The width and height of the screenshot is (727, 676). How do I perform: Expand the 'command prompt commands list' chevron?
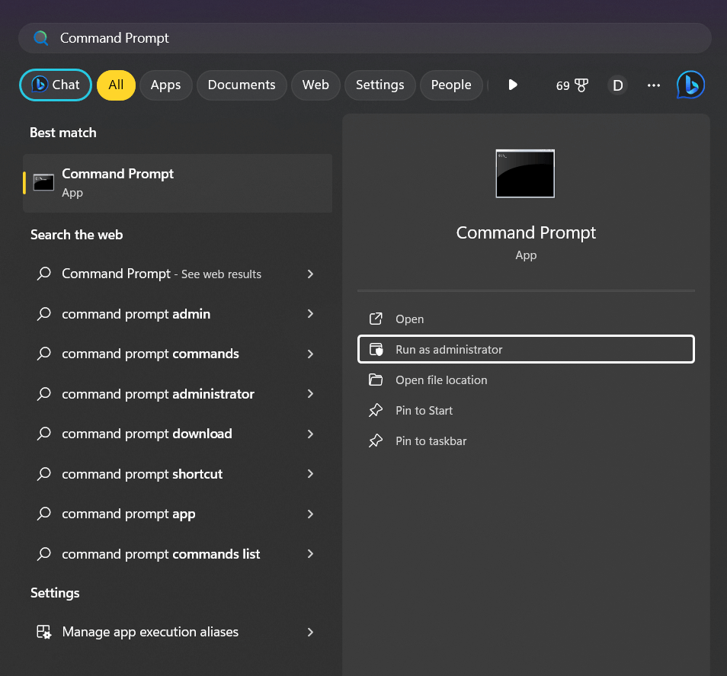tap(310, 554)
